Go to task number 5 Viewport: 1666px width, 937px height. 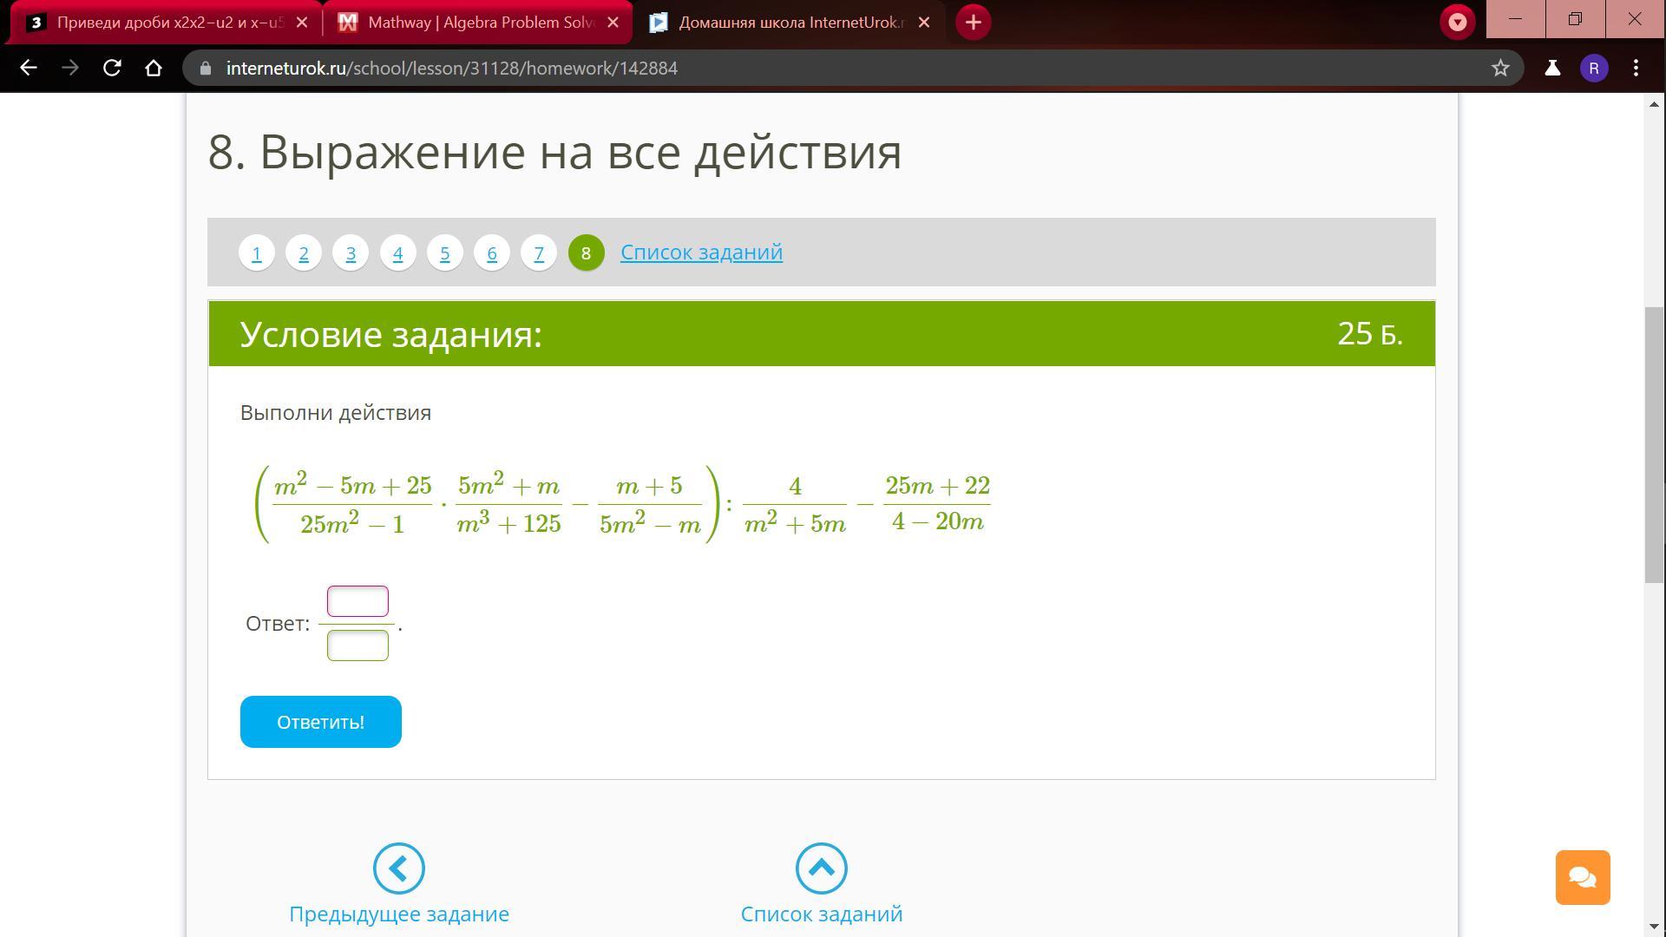pos(444,253)
